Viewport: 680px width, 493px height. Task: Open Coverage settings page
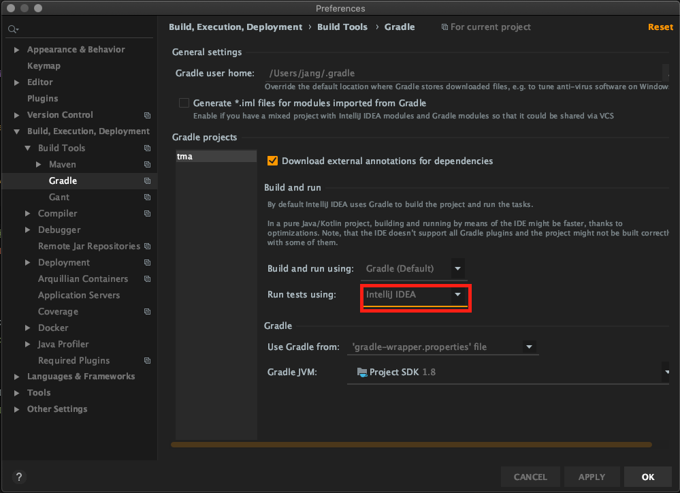click(x=58, y=312)
